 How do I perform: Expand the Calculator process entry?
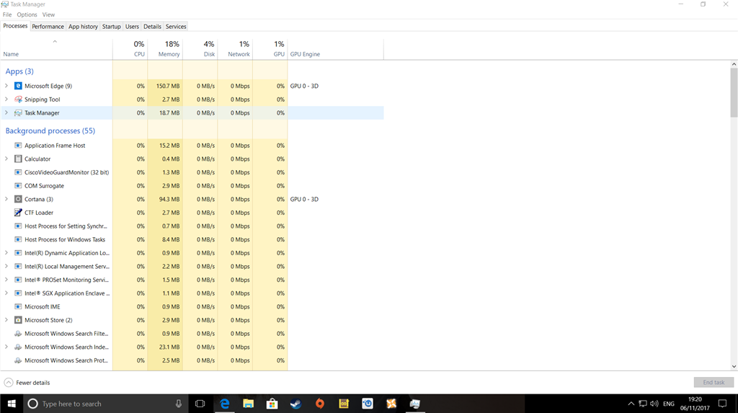pyautogui.click(x=6, y=159)
